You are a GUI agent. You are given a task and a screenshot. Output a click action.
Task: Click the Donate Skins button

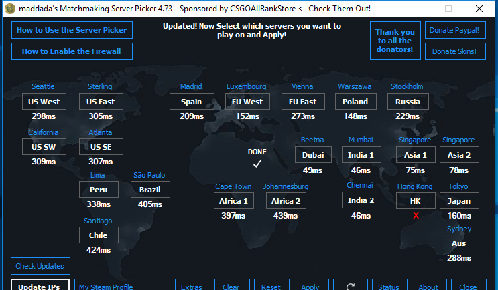[x=455, y=51]
